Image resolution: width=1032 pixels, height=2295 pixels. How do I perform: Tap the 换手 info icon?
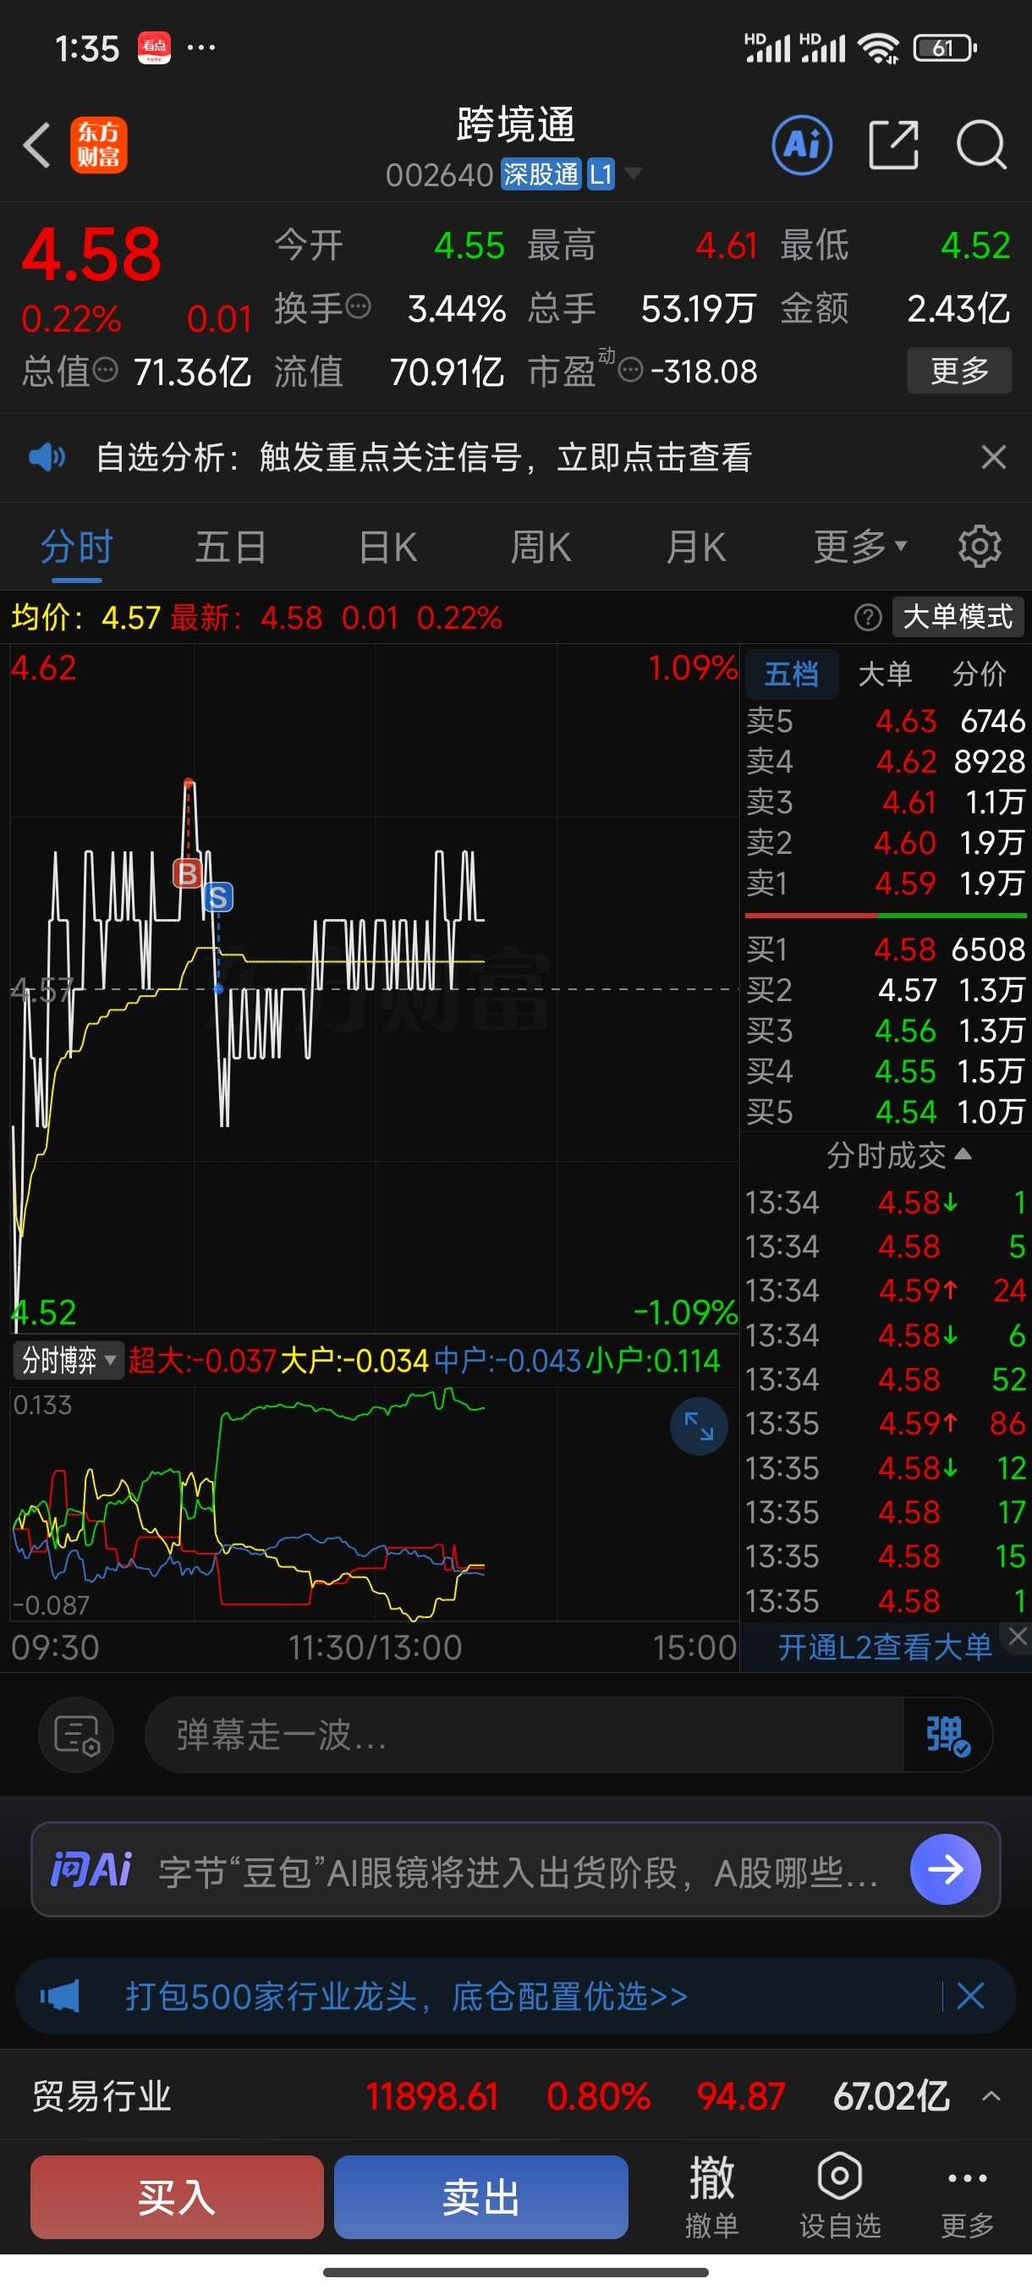pyautogui.click(x=358, y=306)
